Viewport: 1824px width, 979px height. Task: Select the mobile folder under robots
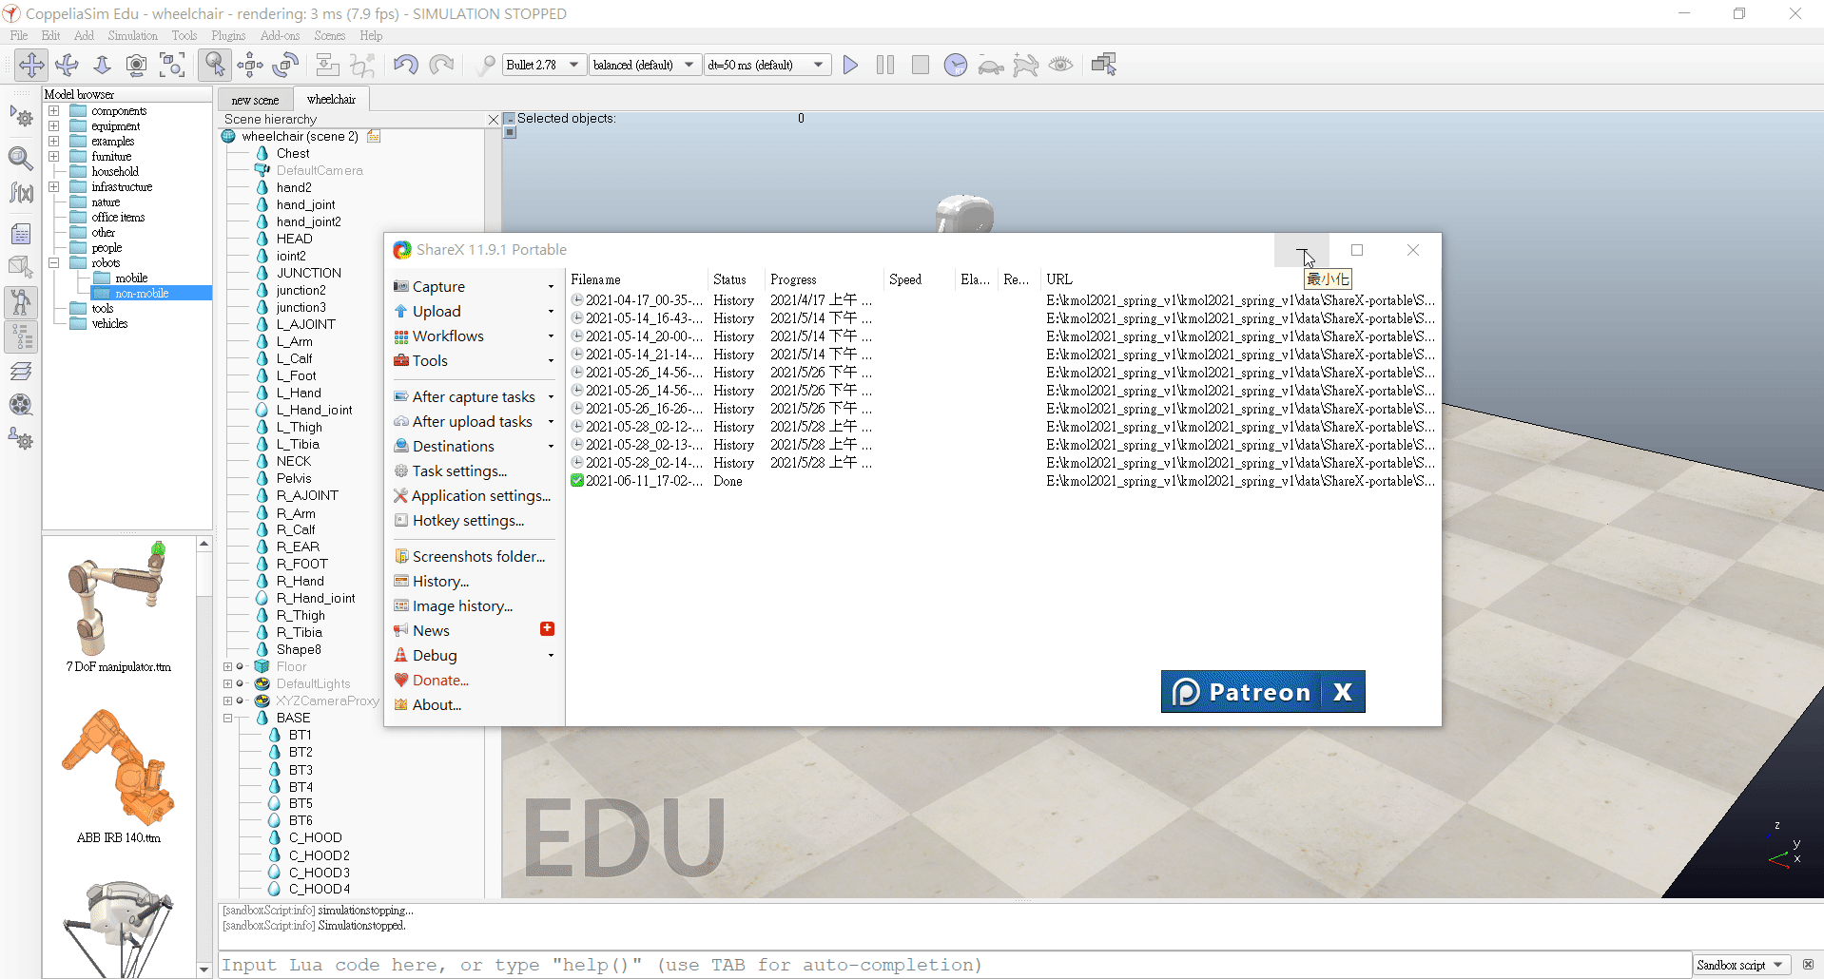(x=131, y=278)
